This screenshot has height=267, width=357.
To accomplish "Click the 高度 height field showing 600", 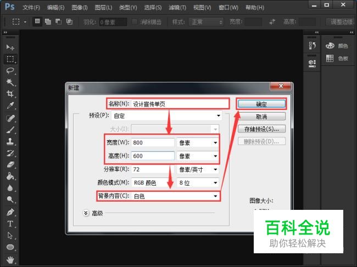I will (153, 156).
